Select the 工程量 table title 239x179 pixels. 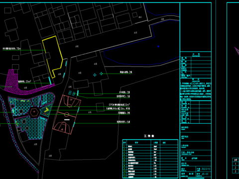[x=149, y=136]
